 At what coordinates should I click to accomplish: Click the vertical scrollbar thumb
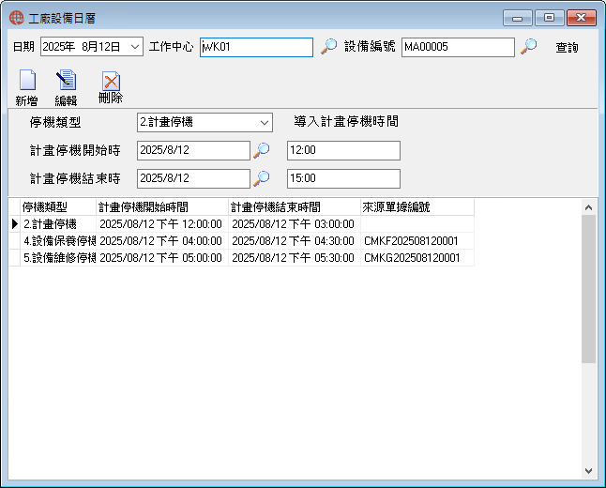coord(588,289)
